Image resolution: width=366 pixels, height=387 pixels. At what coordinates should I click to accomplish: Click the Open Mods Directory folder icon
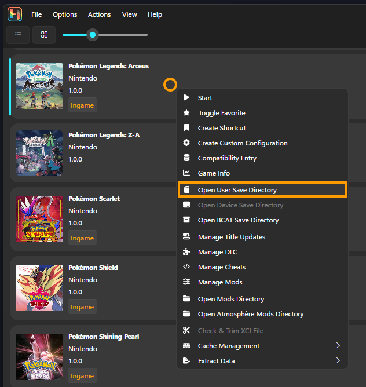[186, 298]
